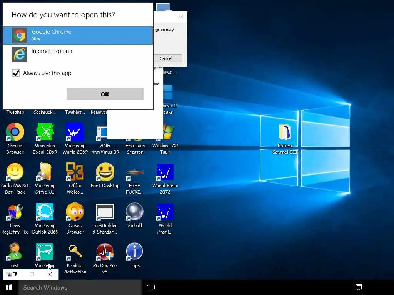Confirm the open-with dialog with OK
Image resolution: width=394 pixels, height=295 pixels.
105,94
